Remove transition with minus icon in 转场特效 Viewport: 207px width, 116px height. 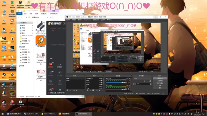coord(147,81)
